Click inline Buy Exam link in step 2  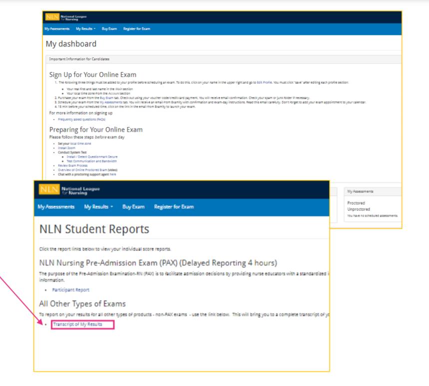[x=106, y=98]
